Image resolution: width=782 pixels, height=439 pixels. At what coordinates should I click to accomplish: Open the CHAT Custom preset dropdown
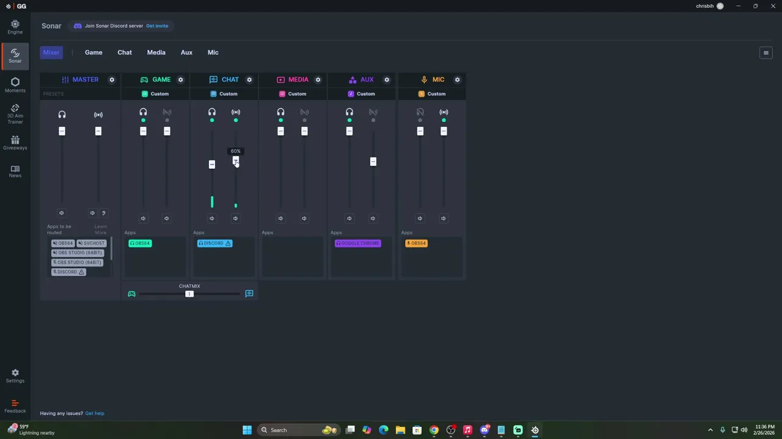[x=224, y=94]
